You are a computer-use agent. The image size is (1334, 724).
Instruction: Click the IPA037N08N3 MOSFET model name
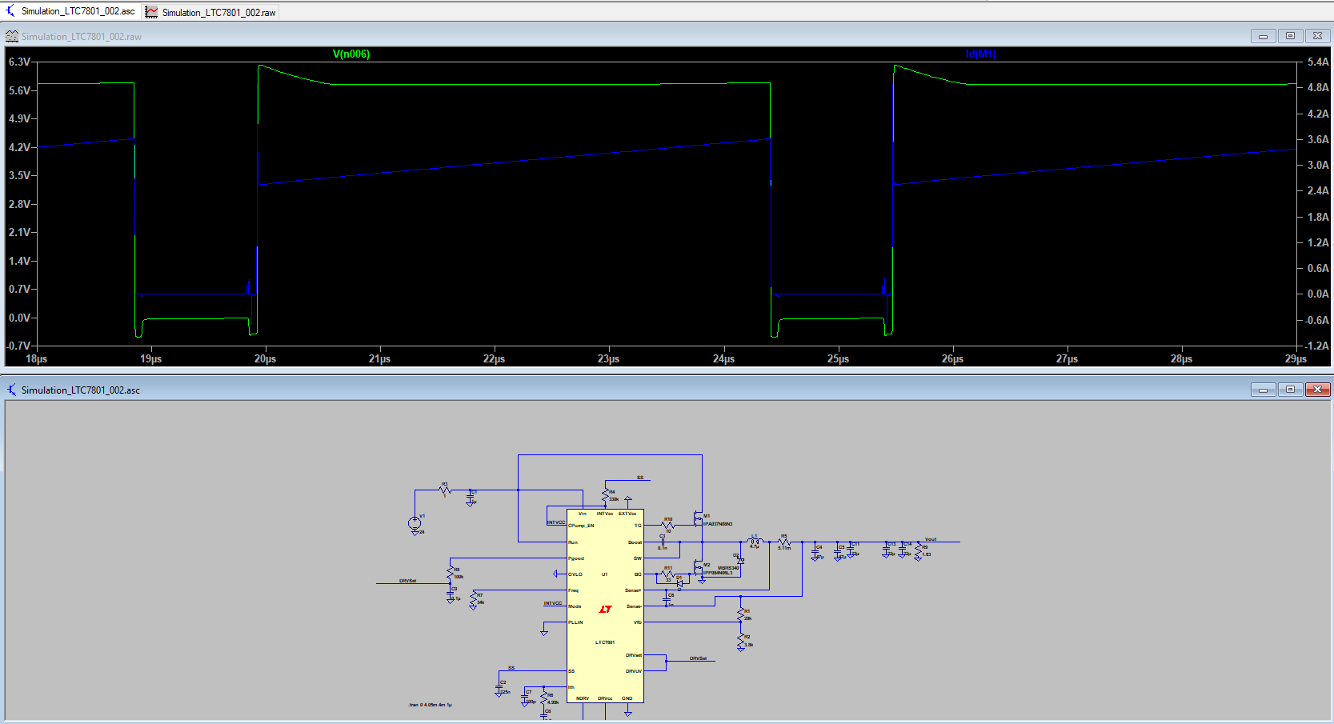pos(718,524)
